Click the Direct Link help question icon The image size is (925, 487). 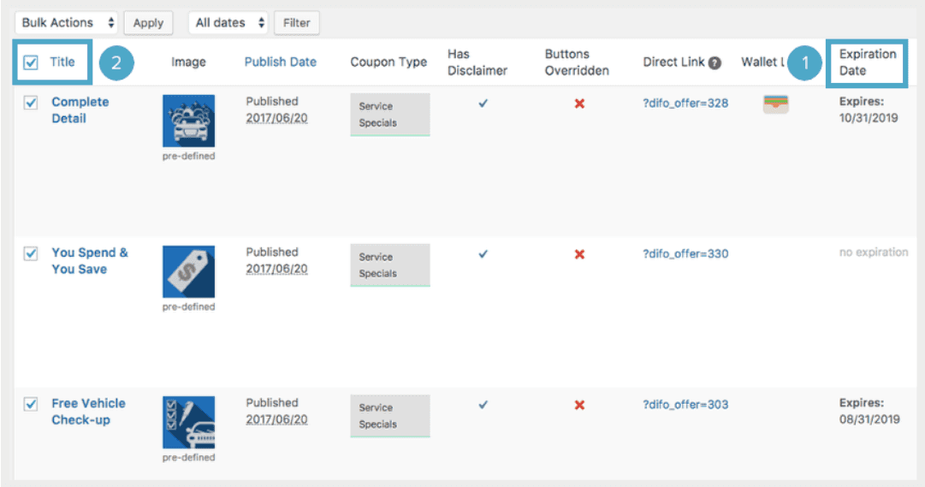(715, 62)
